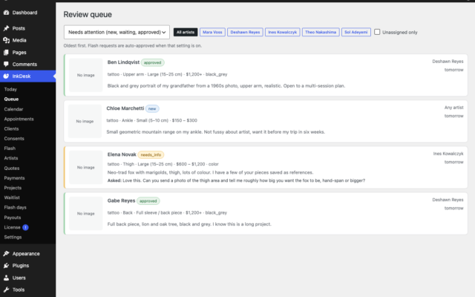Click the Dashboard gauge icon
The height and width of the screenshot is (297, 475).
[x=6, y=13]
